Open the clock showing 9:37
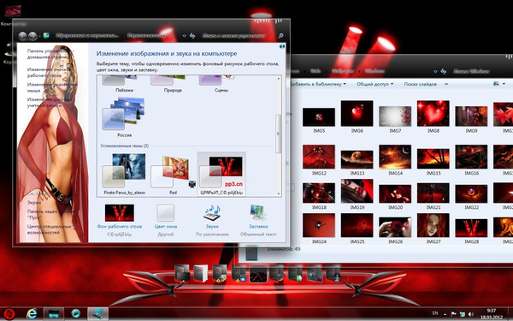Image resolution: width=513 pixels, height=321 pixels. 491,314
